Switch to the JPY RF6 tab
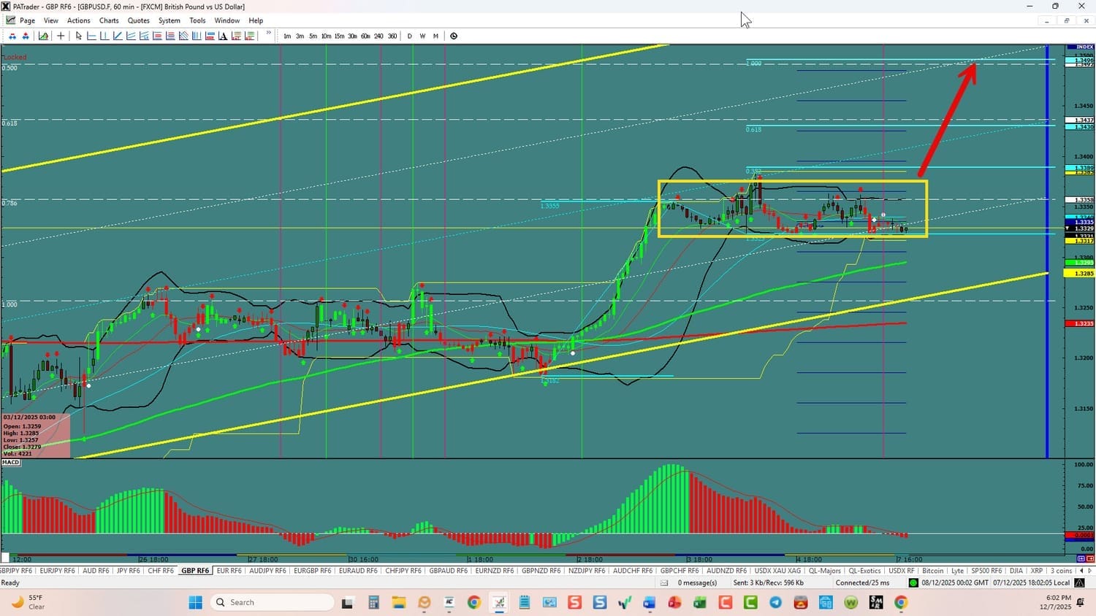The width and height of the screenshot is (1096, 616). tap(129, 571)
